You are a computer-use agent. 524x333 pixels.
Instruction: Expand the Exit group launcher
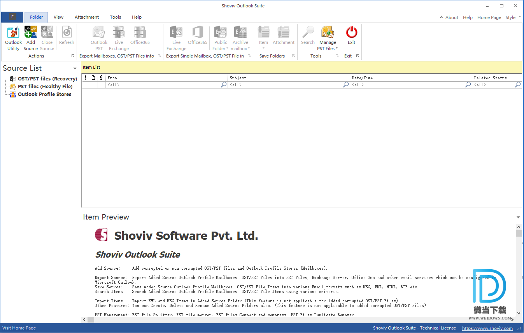358,56
